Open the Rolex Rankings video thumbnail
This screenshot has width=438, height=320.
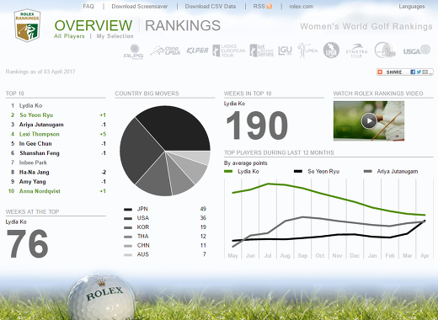pyautogui.click(x=369, y=121)
